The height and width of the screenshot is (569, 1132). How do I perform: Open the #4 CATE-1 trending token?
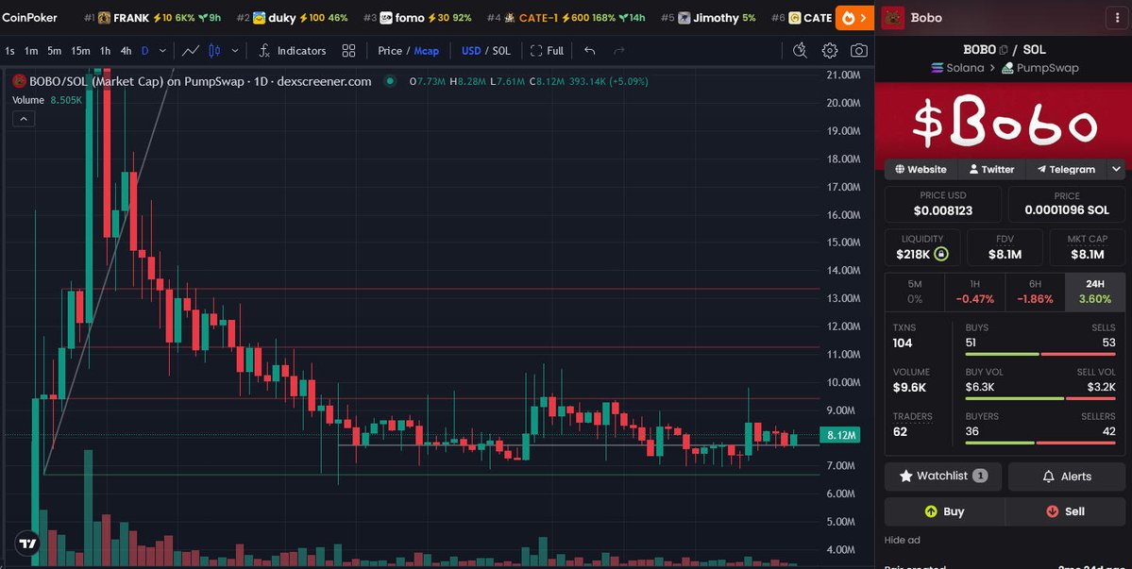pos(566,18)
